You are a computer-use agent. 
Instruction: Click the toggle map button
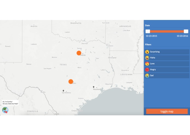[167, 111]
